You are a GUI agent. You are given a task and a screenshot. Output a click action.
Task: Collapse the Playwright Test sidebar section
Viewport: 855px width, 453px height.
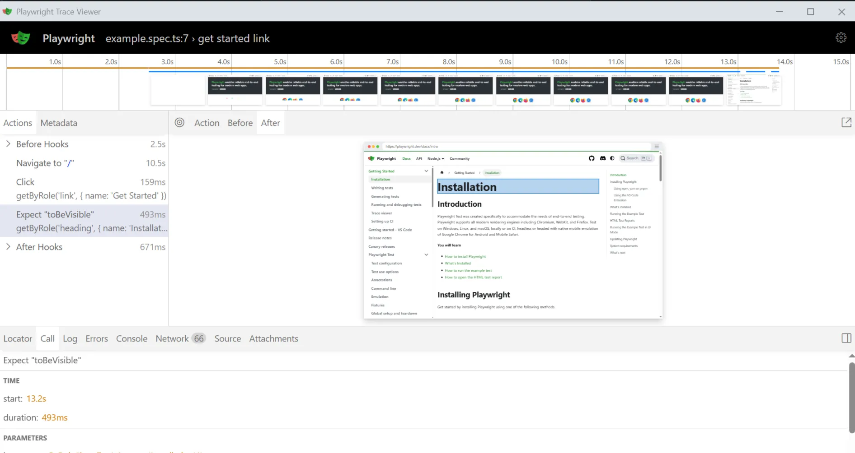click(426, 255)
